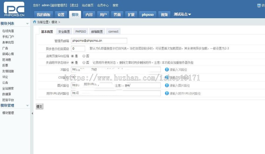Open the 用户 top menu
Image resolution: width=265 pixels, height=154 pixels.
pyautogui.click(x=103, y=14)
